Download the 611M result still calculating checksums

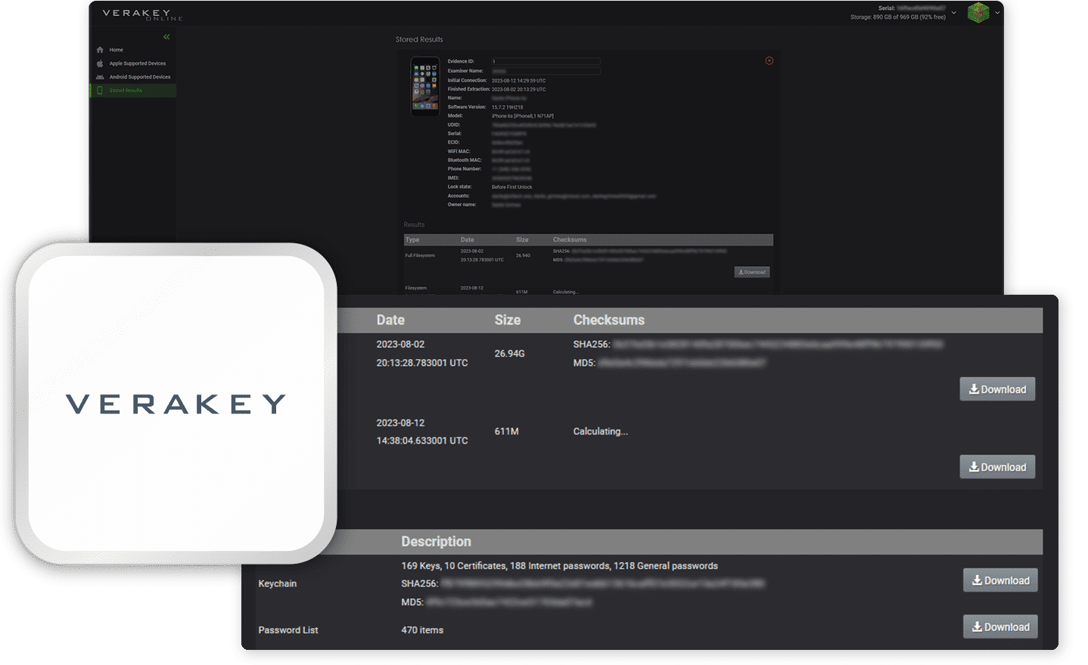pos(997,467)
